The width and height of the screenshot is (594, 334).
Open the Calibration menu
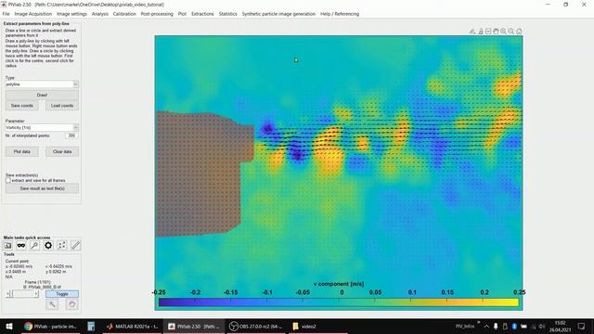point(124,14)
